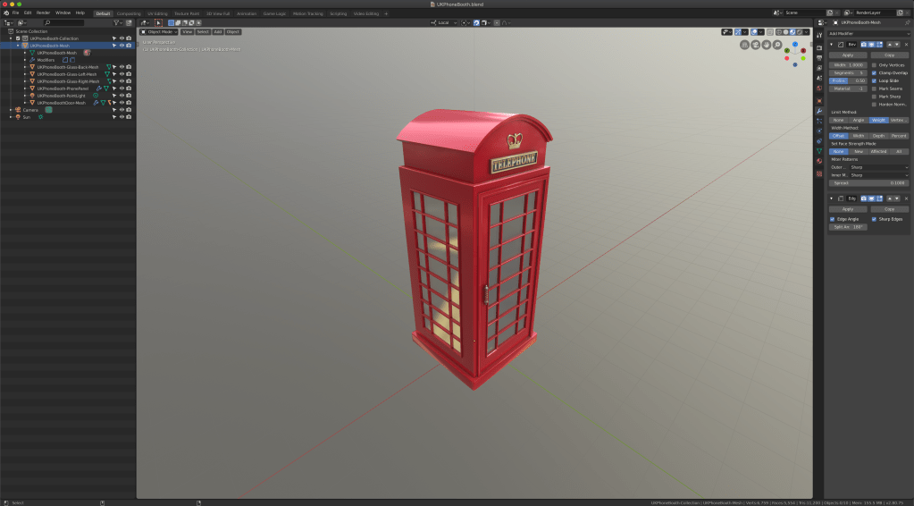Open the Blender logo app menu

[5, 13]
